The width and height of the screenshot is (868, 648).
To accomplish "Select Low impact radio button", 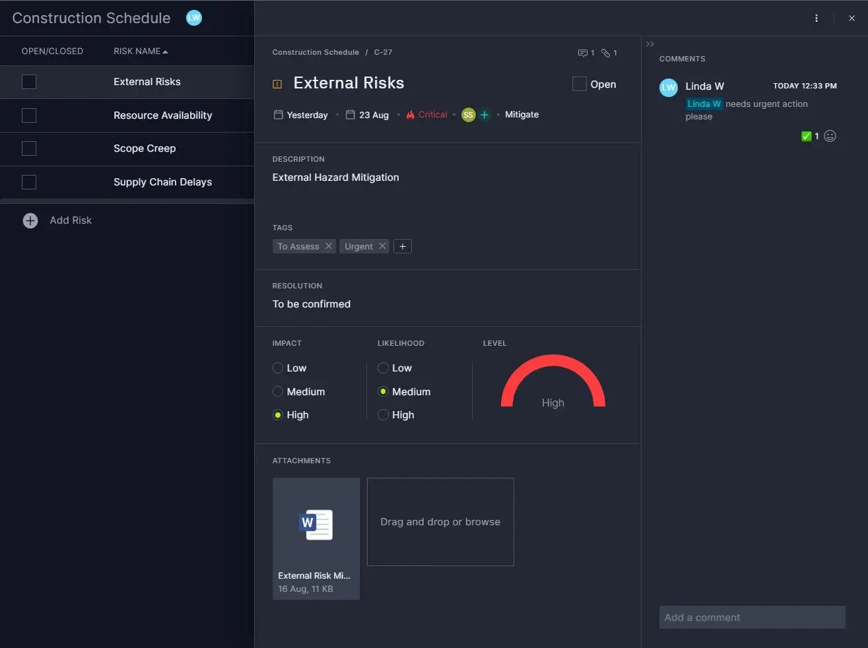I will [278, 368].
